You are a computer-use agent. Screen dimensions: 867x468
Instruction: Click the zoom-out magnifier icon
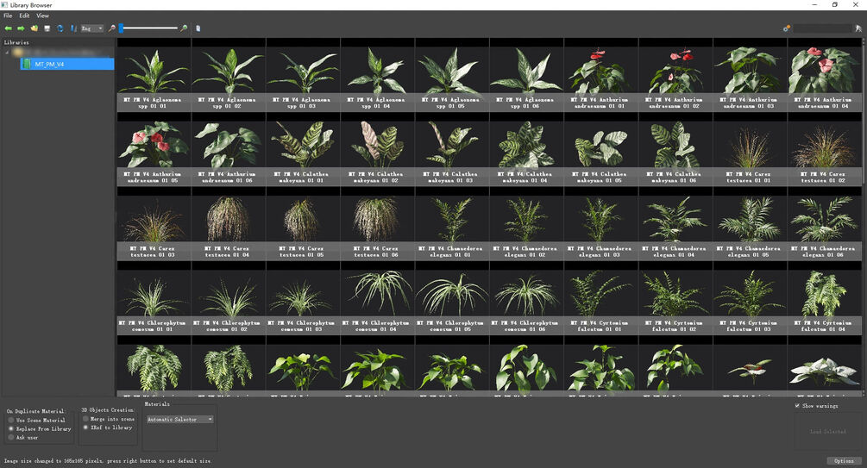pyautogui.click(x=112, y=28)
